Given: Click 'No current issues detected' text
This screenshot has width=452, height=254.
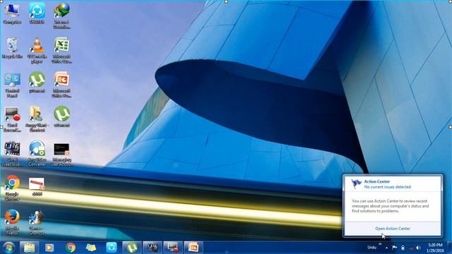Looking at the screenshot, I should (387, 187).
